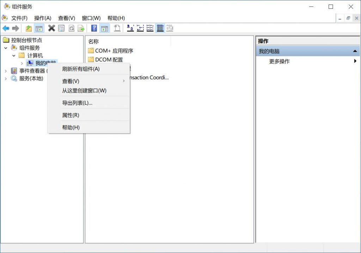Click the COM+ 应用程序 folder icon
361x253 pixels.
pos(91,51)
